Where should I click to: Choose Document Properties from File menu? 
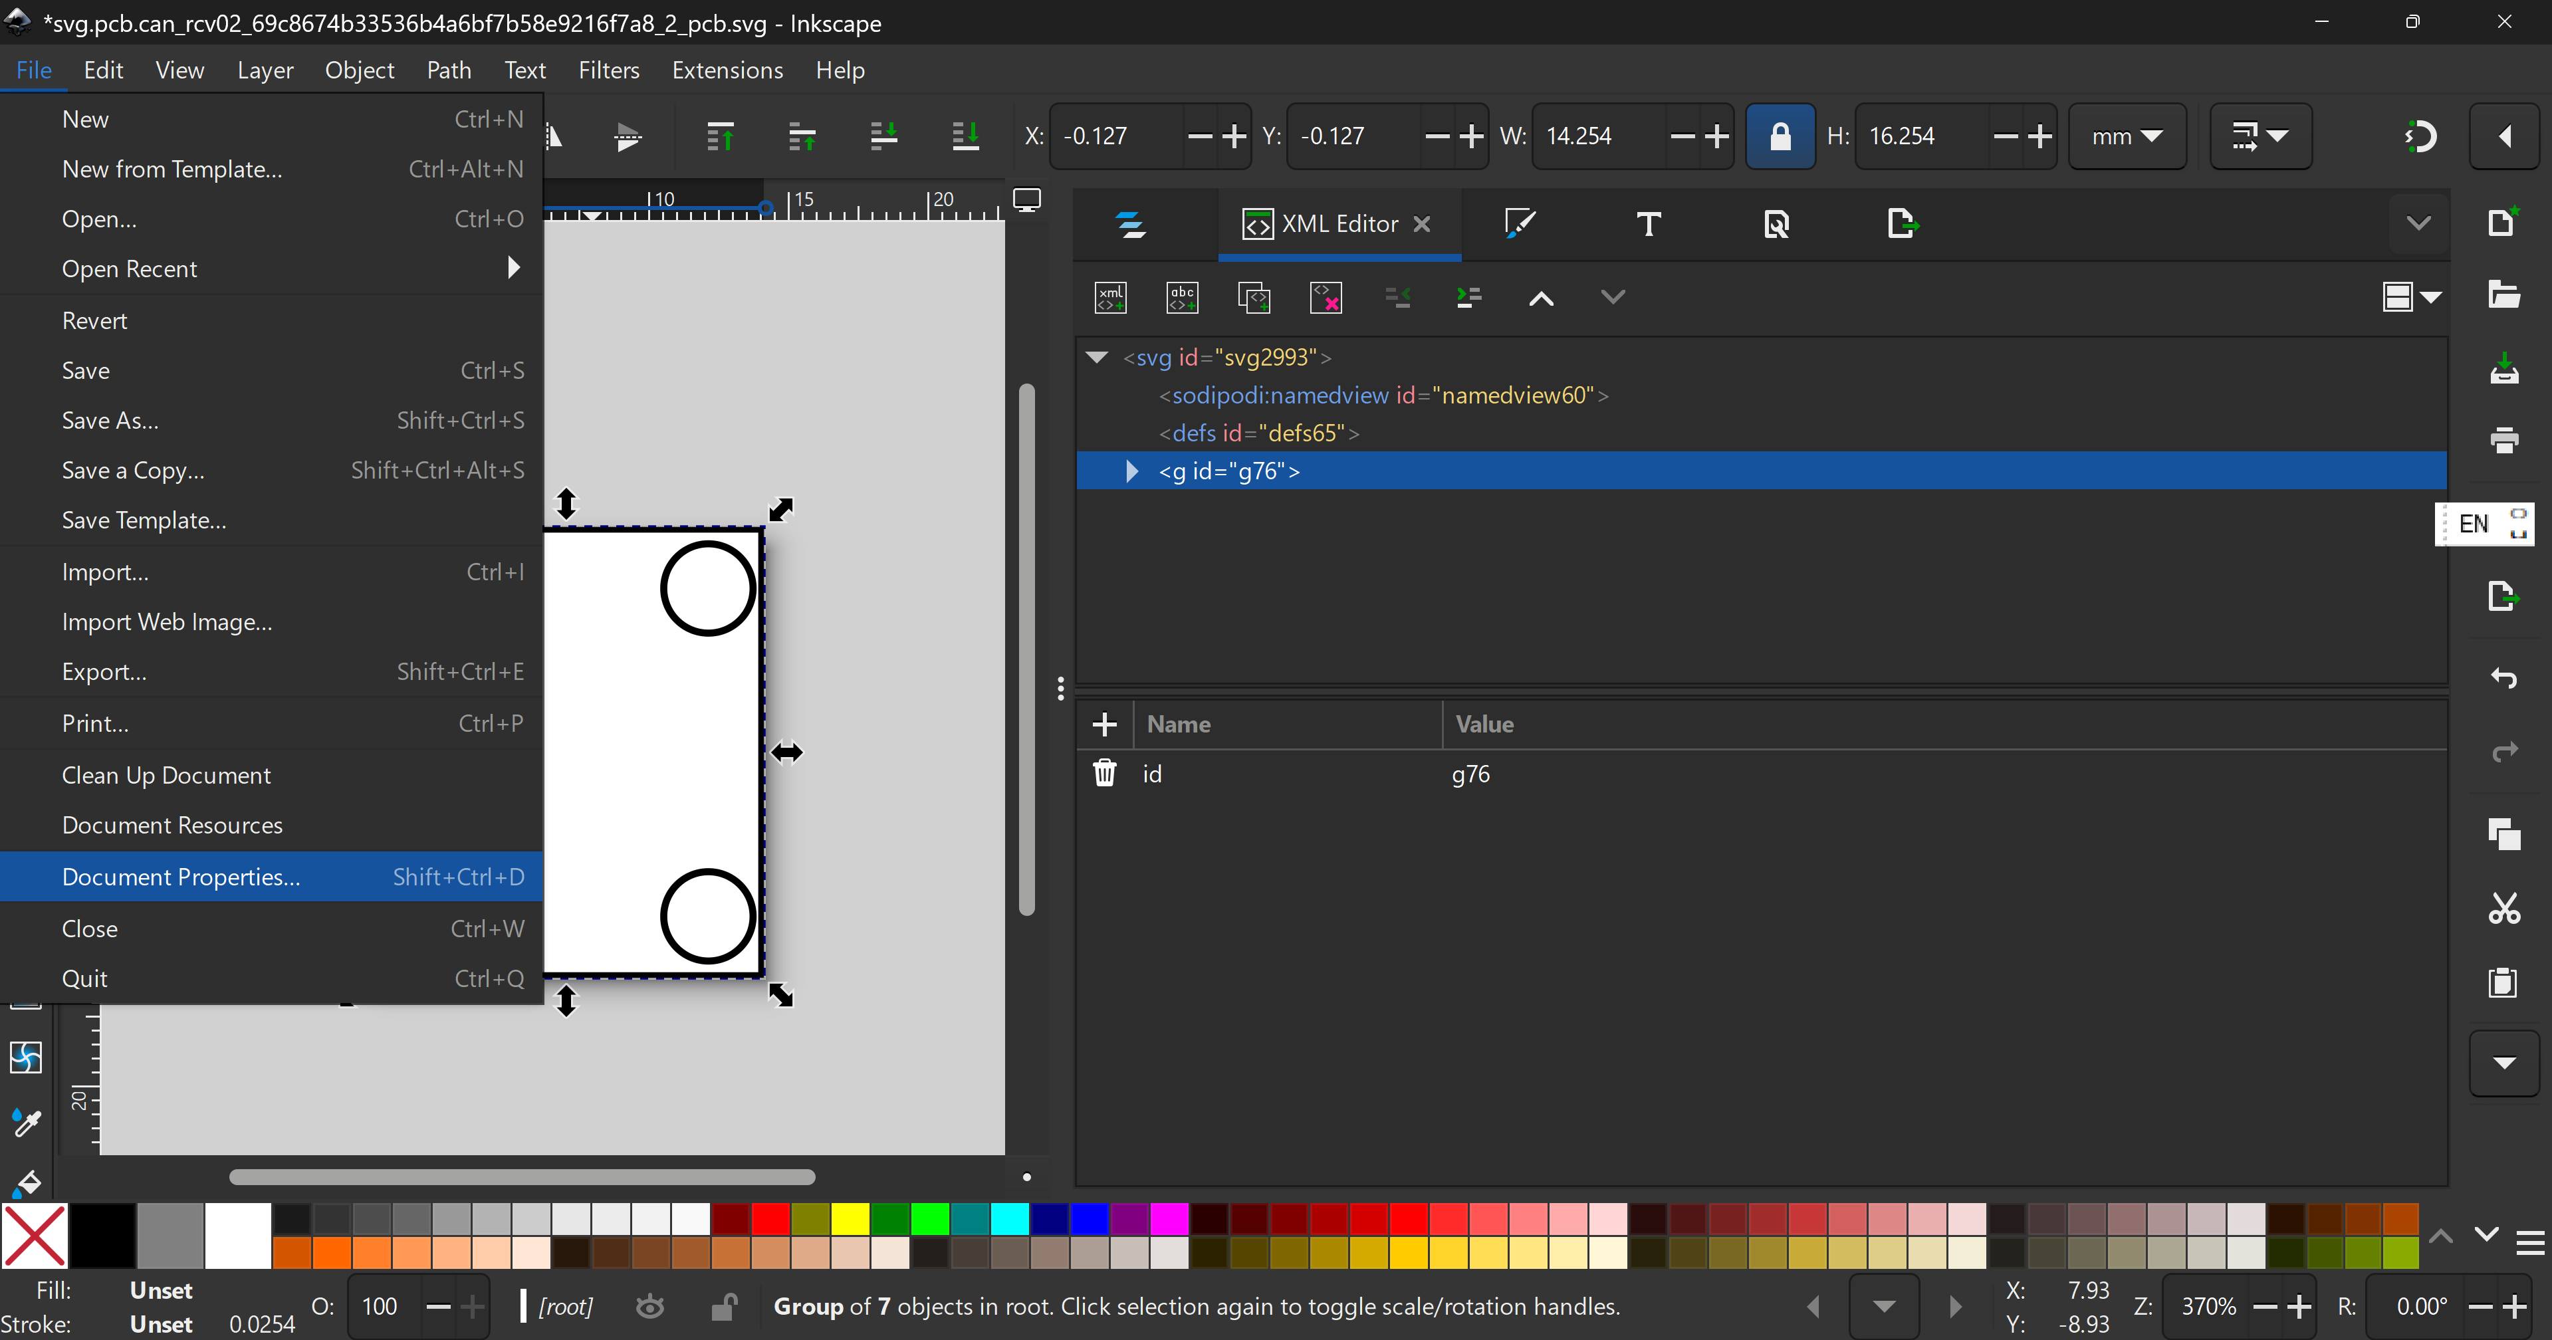(x=180, y=877)
